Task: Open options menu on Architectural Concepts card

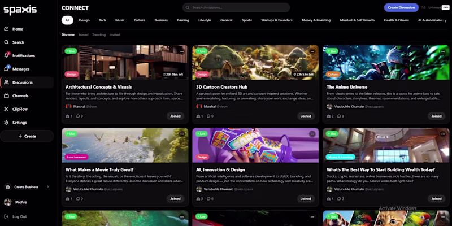Action: point(181,51)
